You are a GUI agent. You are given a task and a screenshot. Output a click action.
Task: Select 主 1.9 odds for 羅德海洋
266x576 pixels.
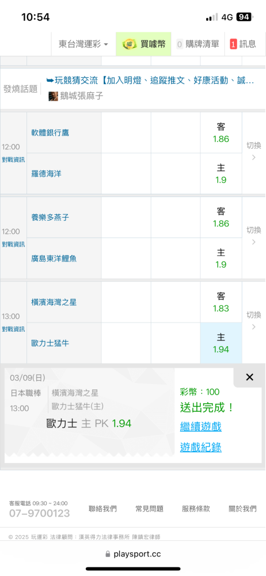(x=221, y=174)
